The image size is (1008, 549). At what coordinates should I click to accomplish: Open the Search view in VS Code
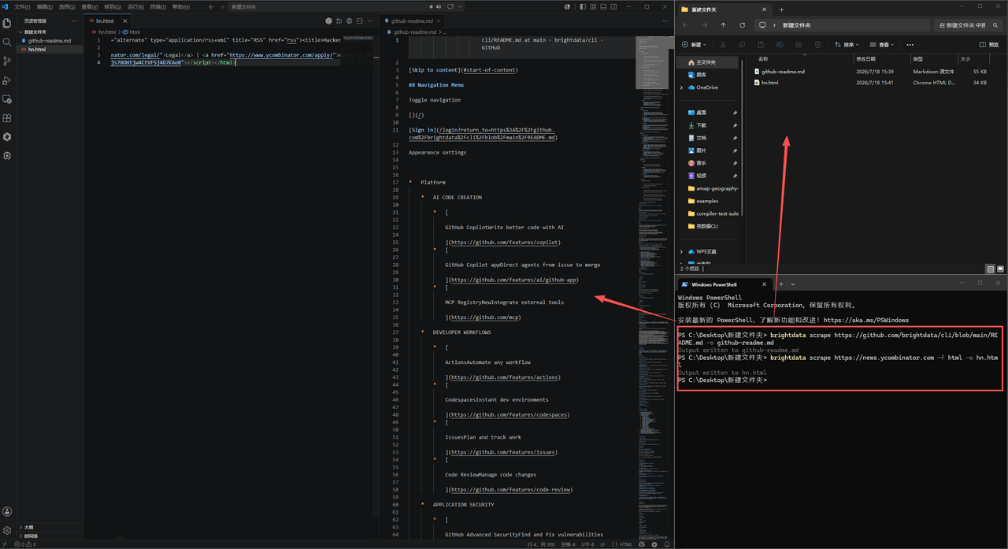[x=7, y=42]
